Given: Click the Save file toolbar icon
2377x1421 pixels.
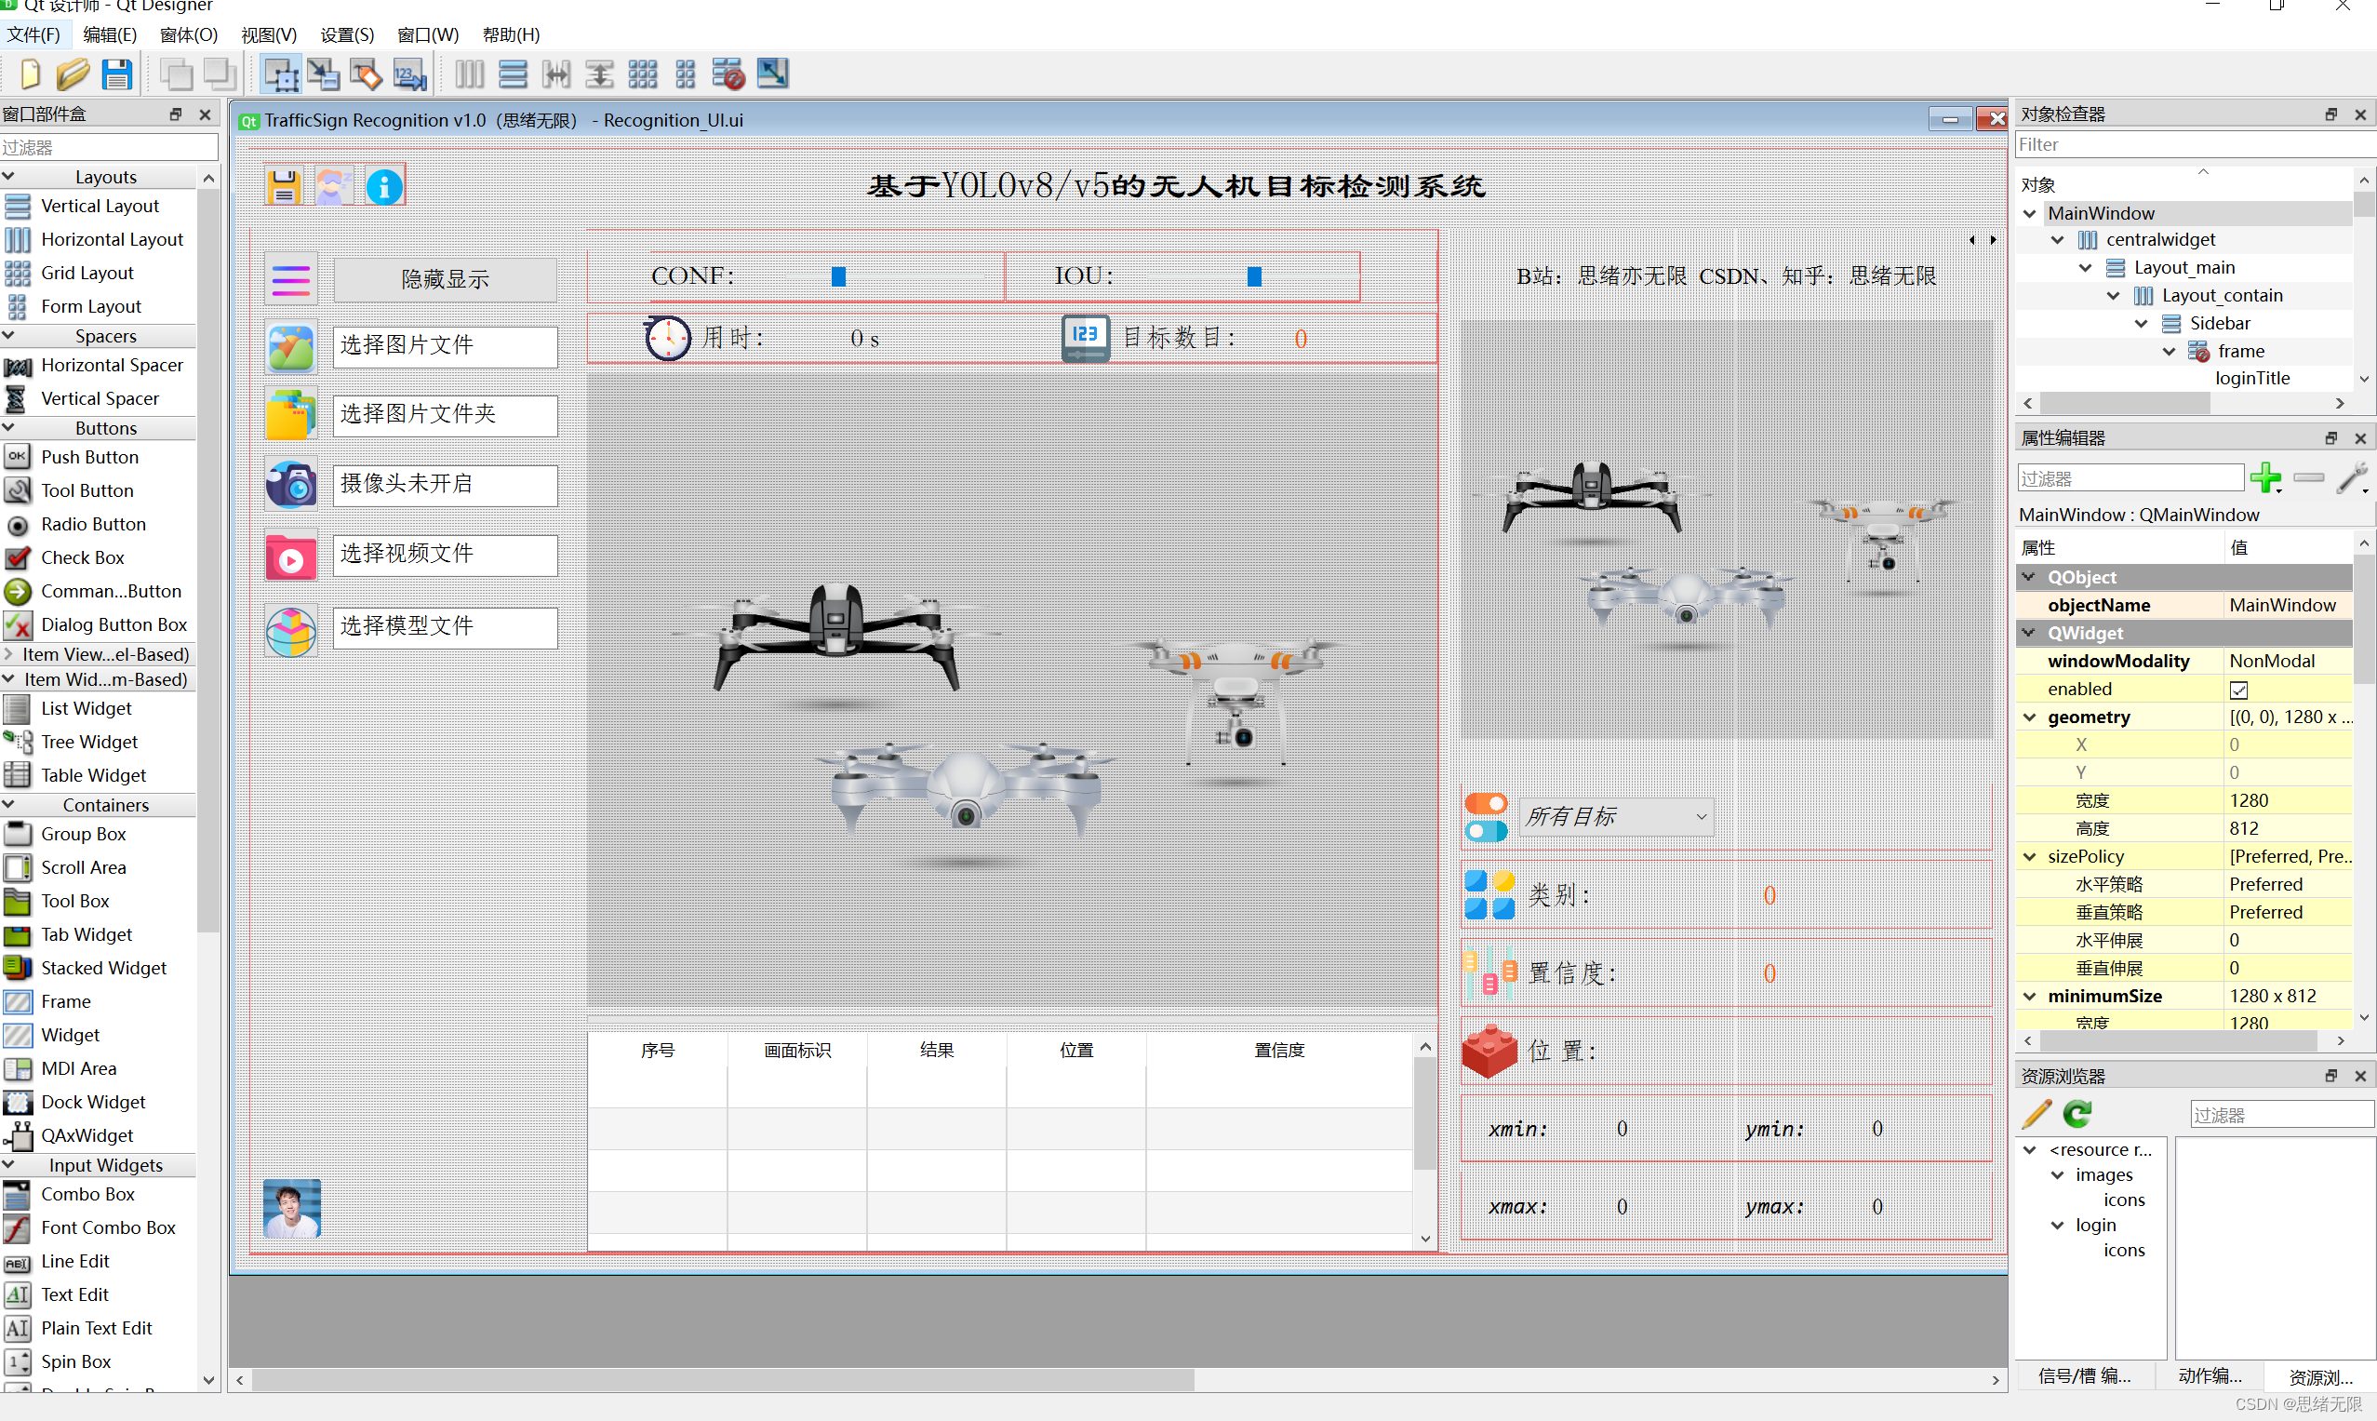Looking at the screenshot, I should click(117, 74).
